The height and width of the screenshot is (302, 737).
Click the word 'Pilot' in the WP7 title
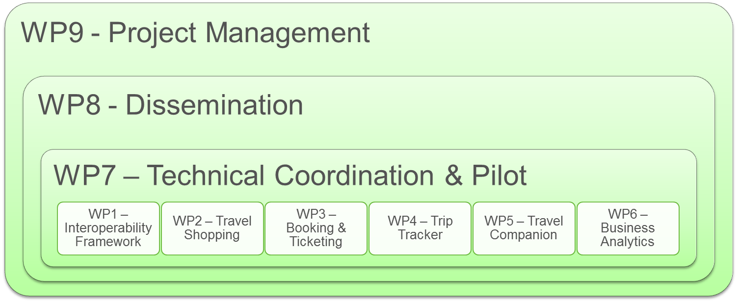coord(500,175)
